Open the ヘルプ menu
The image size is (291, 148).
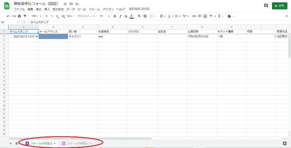(121, 9)
